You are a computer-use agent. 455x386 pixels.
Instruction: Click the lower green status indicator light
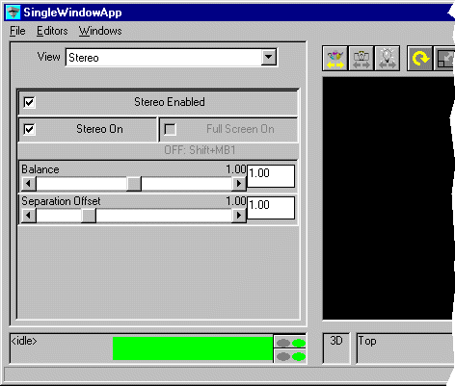coord(299,356)
